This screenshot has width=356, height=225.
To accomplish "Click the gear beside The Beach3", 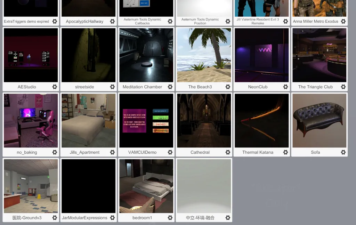I will [x=228, y=87].
